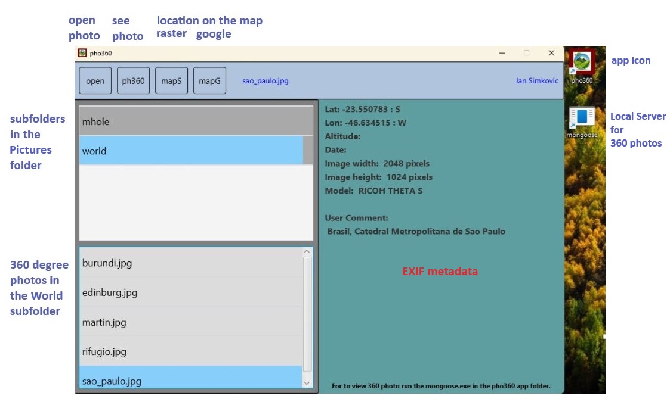Pick martin.jpg from the photo list

click(190, 322)
